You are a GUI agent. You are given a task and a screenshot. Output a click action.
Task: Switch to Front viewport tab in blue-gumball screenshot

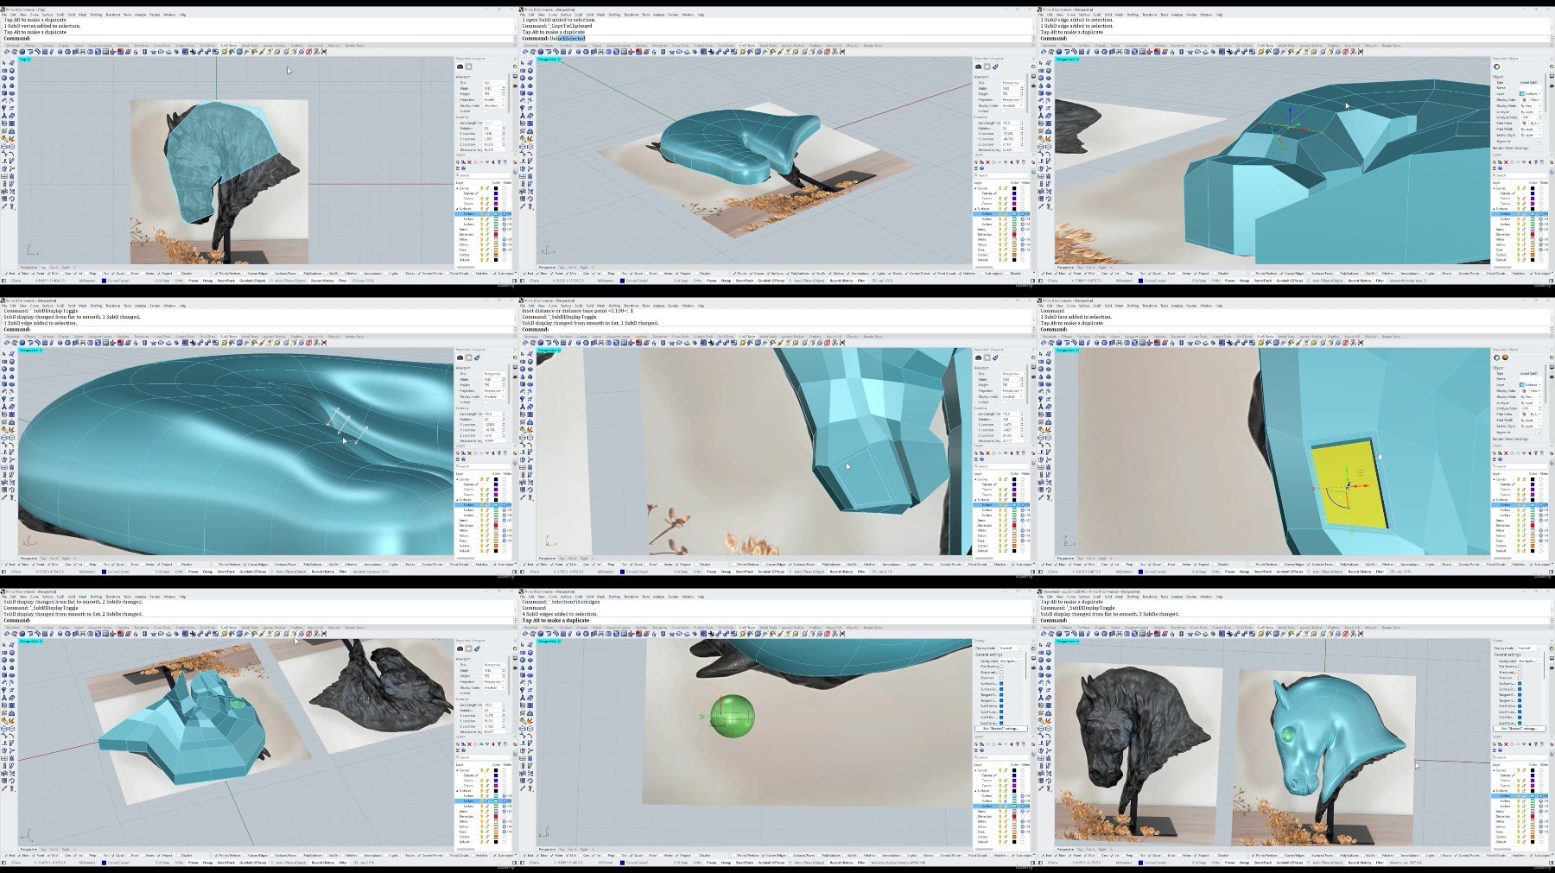click(x=1090, y=268)
